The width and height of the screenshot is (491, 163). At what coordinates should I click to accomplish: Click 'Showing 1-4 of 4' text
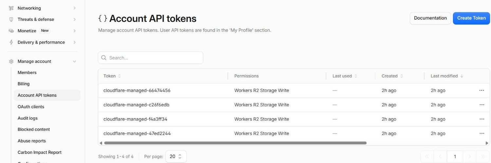pyautogui.click(x=116, y=156)
